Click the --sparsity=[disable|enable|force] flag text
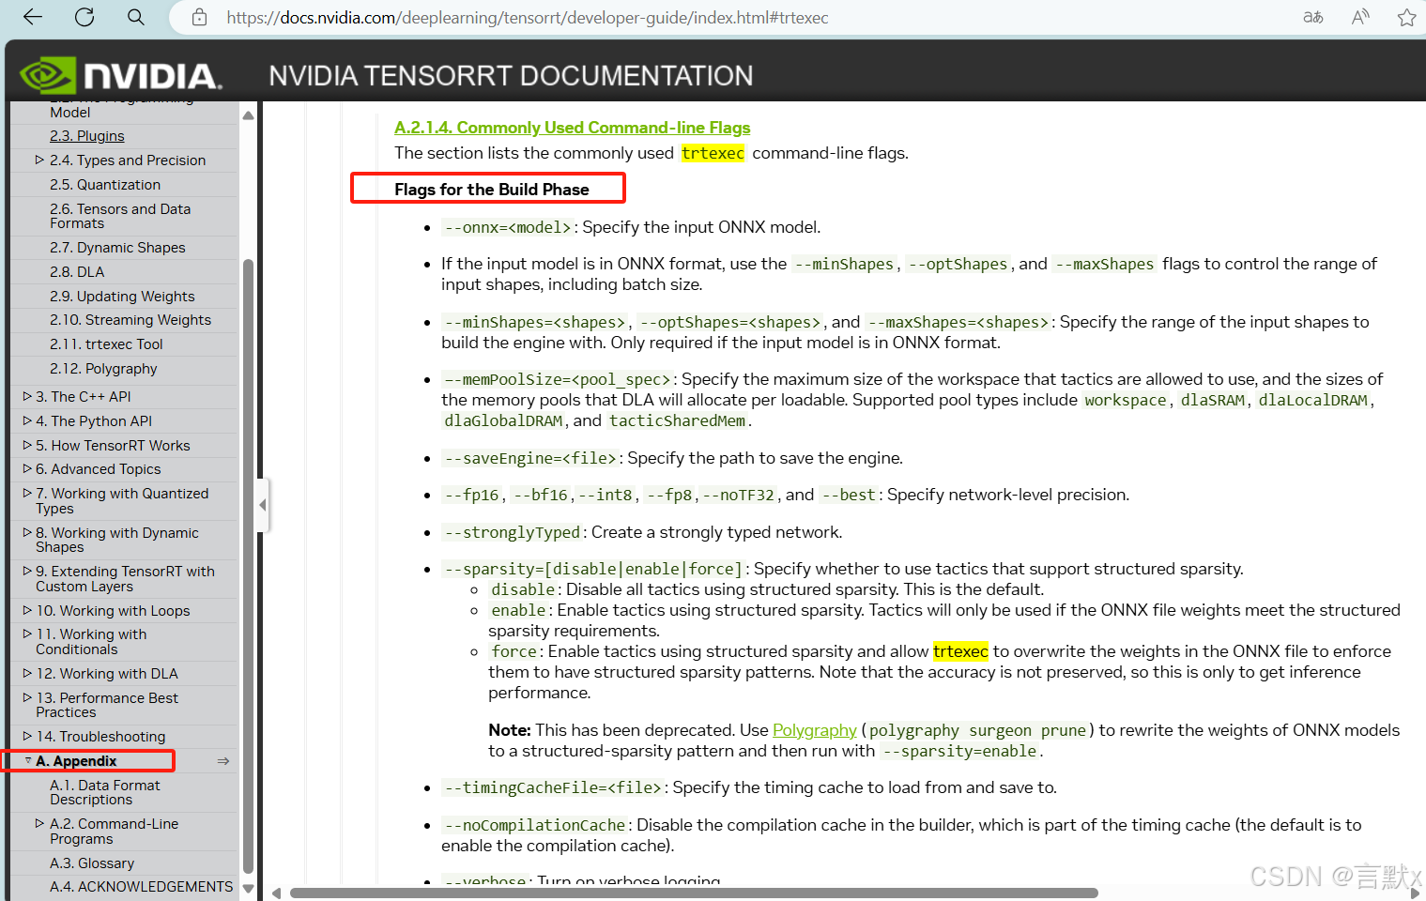This screenshot has height=901, width=1426. [x=593, y=569]
